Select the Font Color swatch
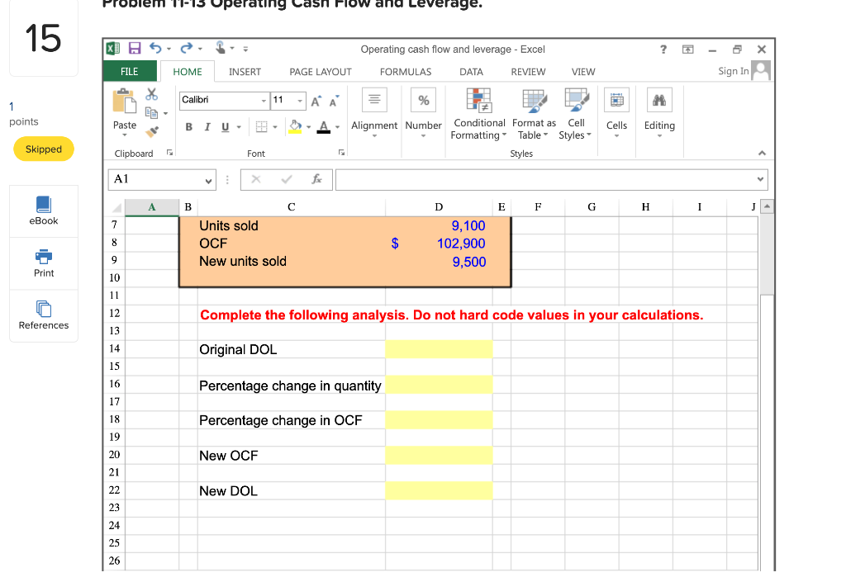Viewport: 846px width, 582px height. click(322, 128)
